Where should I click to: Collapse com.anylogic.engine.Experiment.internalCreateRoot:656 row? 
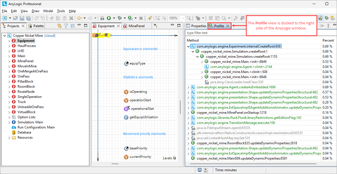[x=188, y=46]
